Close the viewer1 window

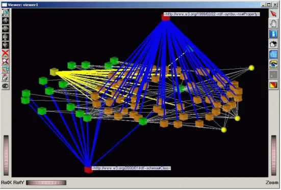pos(275,5)
